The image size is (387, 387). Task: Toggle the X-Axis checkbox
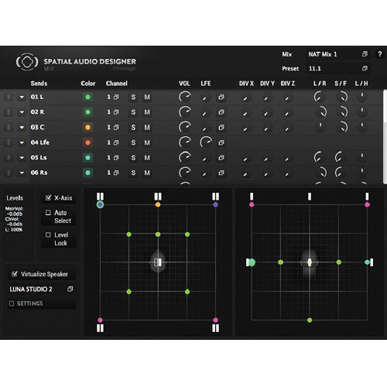point(48,197)
